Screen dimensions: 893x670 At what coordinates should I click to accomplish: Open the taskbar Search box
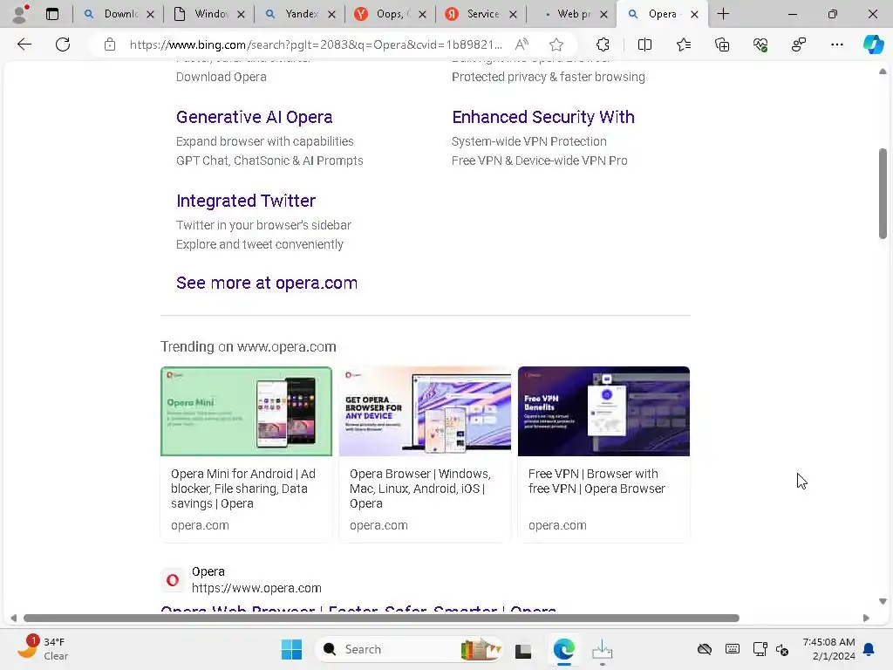[x=409, y=649]
